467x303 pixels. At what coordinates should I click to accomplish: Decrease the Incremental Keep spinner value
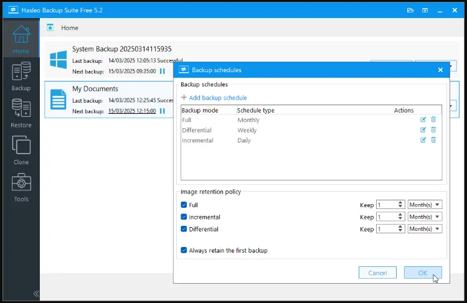coord(400,219)
